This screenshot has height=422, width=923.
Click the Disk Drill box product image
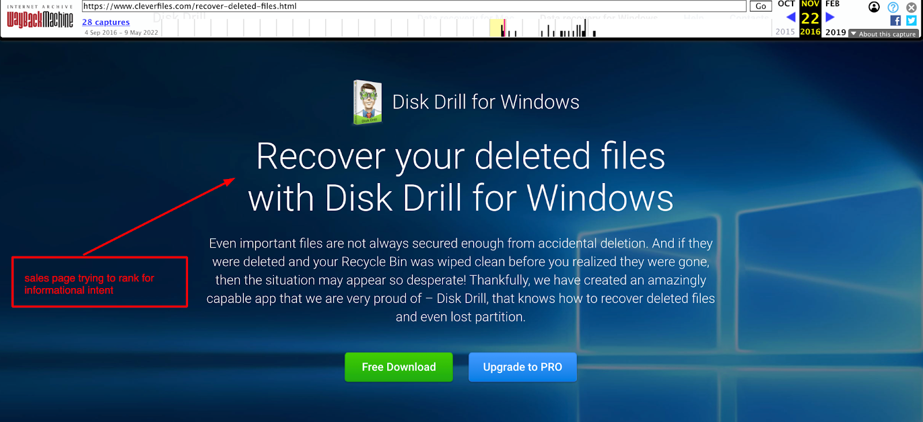[x=367, y=102]
